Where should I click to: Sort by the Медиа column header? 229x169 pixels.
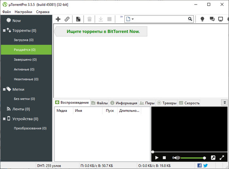coord(64,111)
